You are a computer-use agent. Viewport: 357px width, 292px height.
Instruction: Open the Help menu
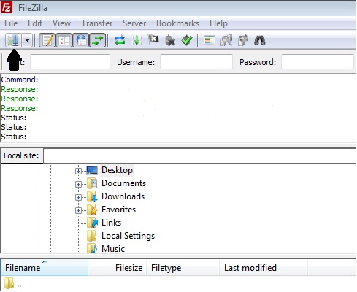218,23
